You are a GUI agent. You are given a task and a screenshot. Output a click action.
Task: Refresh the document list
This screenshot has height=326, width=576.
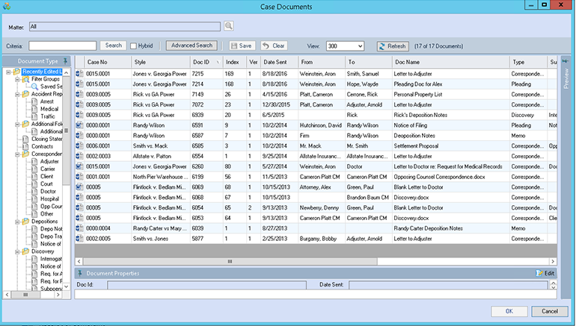tap(392, 46)
